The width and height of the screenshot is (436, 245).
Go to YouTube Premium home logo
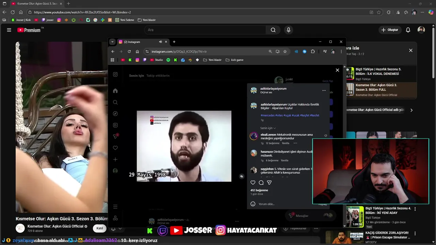29,30
